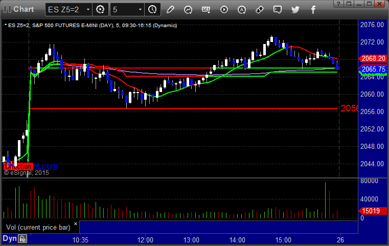Viewport: 389px width, 246px height.
Task: Click the 13:00 time axis label
Action: (191, 240)
